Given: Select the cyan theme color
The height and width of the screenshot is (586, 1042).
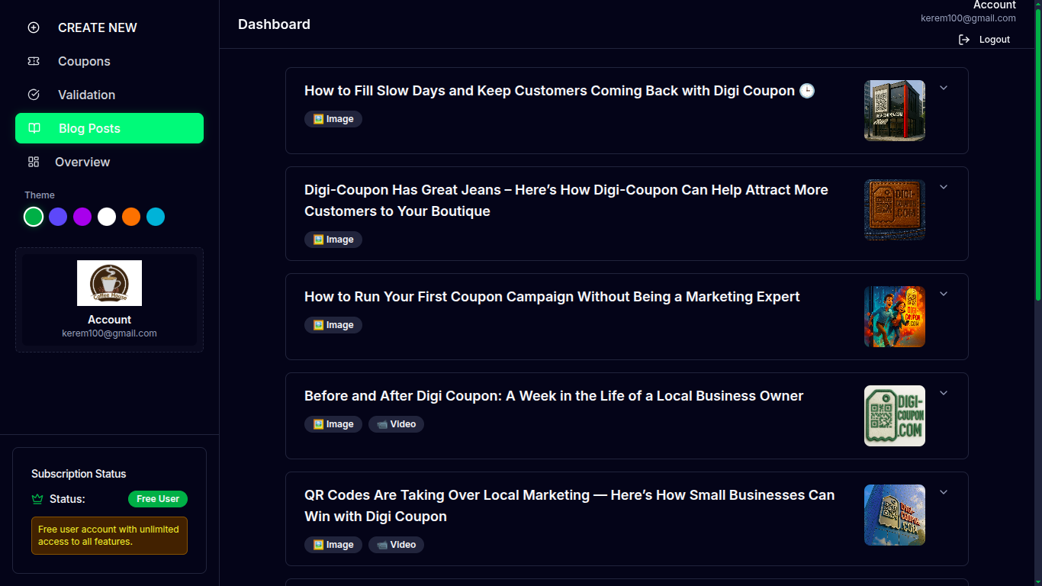Looking at the screenshot, I should tap(156, 217).
